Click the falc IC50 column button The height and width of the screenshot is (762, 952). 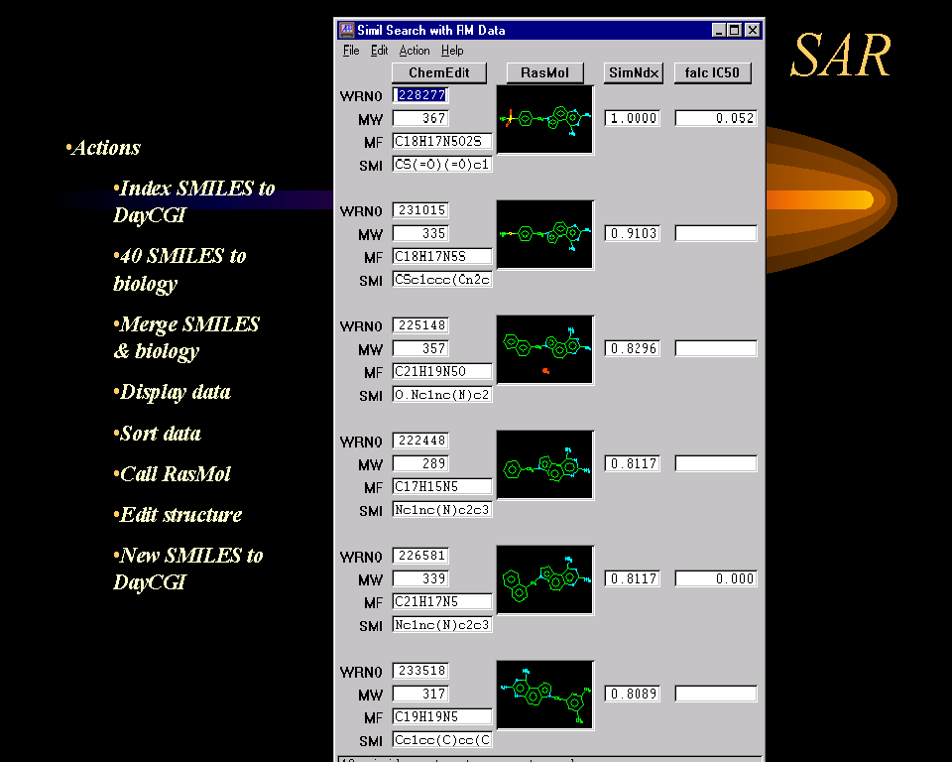coord(712,72)
